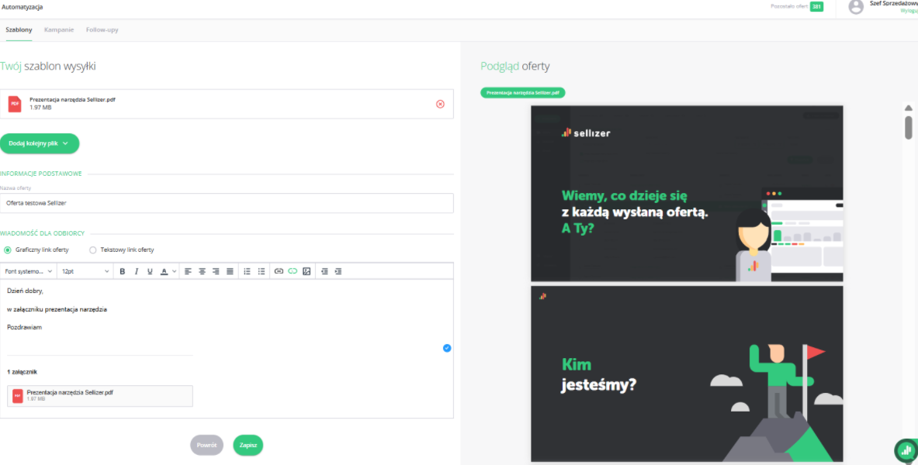Screen dimensions: 918x465
Task: Apply italic formatting in the toolbar
Action: click(x=137, y=271)
